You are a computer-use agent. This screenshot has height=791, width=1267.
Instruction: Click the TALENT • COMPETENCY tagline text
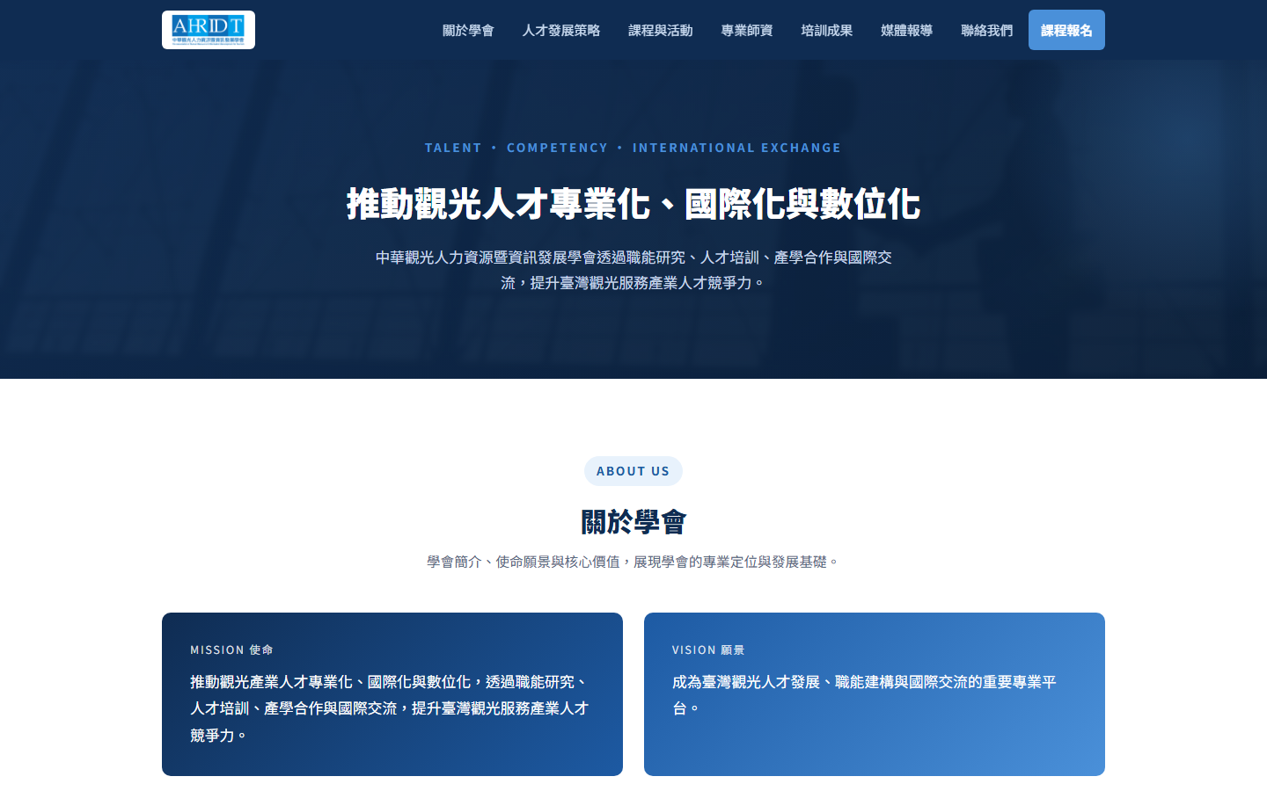pyautogui.click(x=633, y=148)
